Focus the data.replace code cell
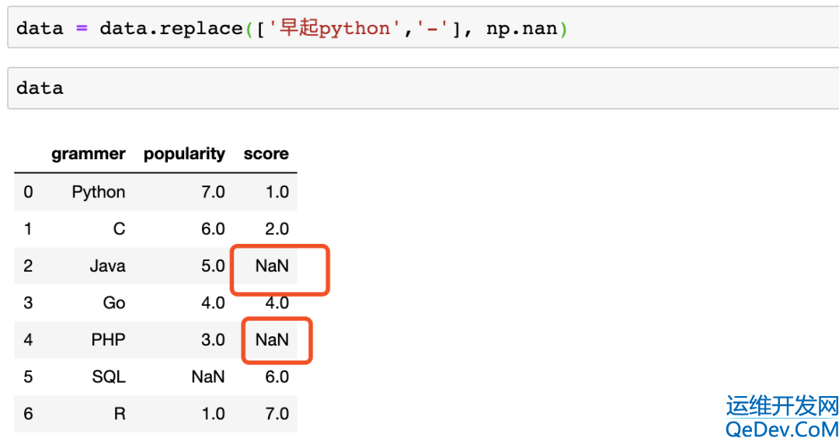The height and width of the screenshot is (438, 839). coord(423,28)
